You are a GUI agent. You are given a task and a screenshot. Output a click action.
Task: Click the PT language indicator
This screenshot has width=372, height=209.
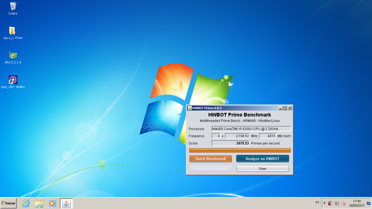coord(317,203)
